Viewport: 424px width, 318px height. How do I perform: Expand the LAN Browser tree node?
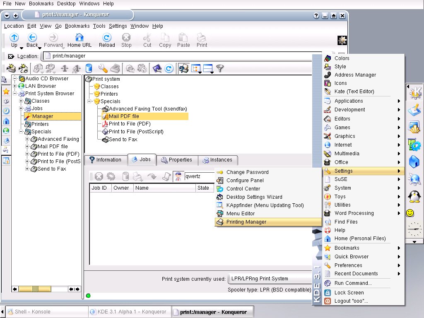[15, 86]
